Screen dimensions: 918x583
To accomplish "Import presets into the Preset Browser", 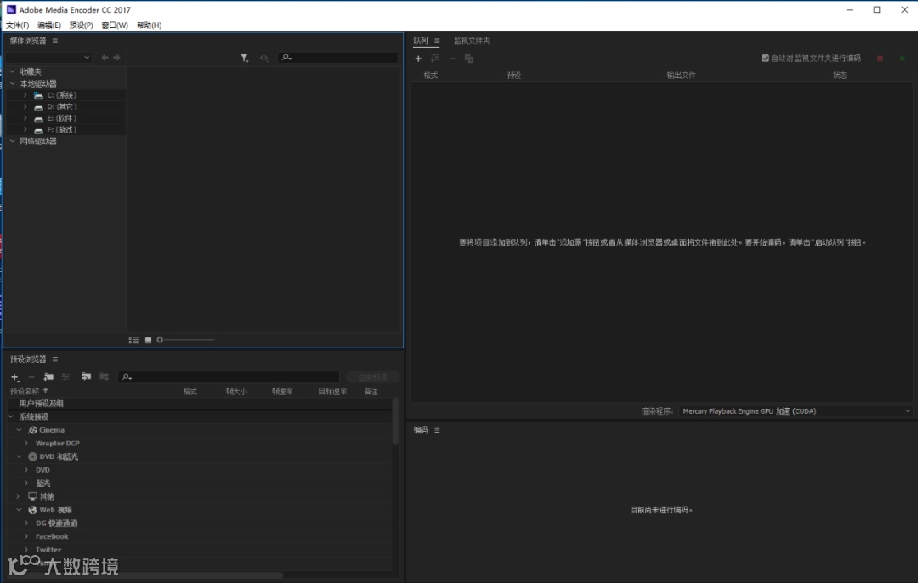I will click(86, 376).
